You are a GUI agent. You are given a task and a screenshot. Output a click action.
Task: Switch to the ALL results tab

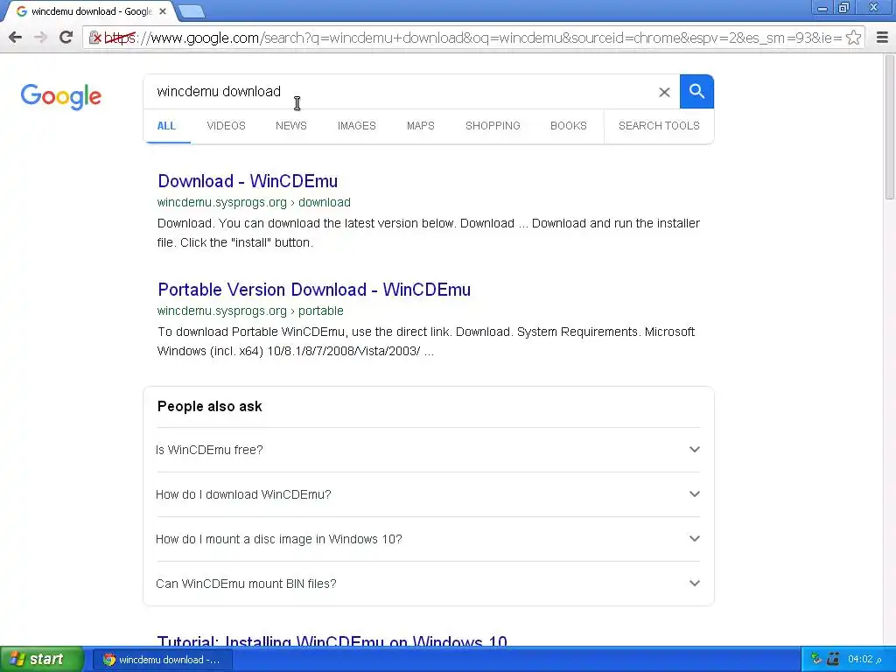[166, 126]
